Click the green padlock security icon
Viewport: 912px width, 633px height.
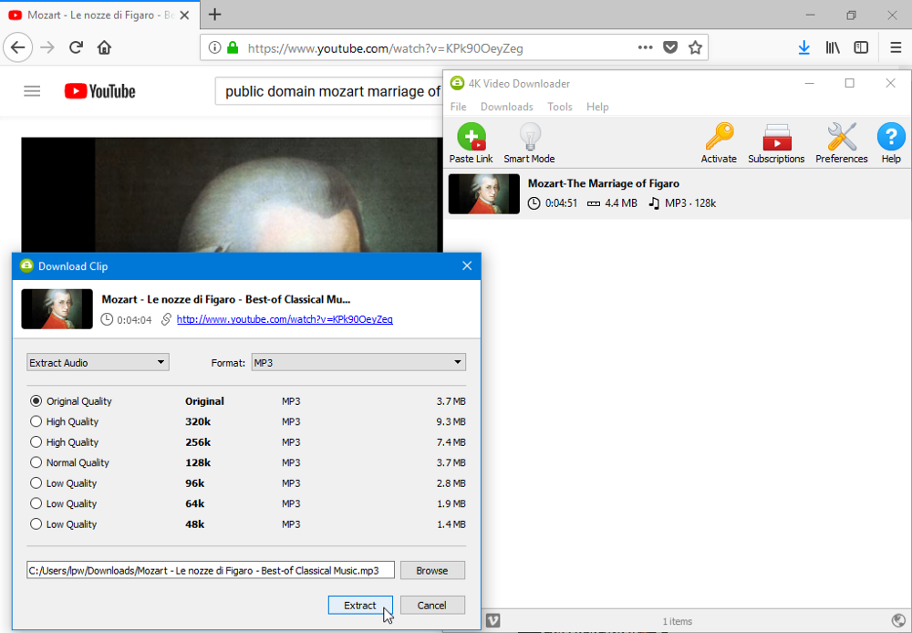233,47
